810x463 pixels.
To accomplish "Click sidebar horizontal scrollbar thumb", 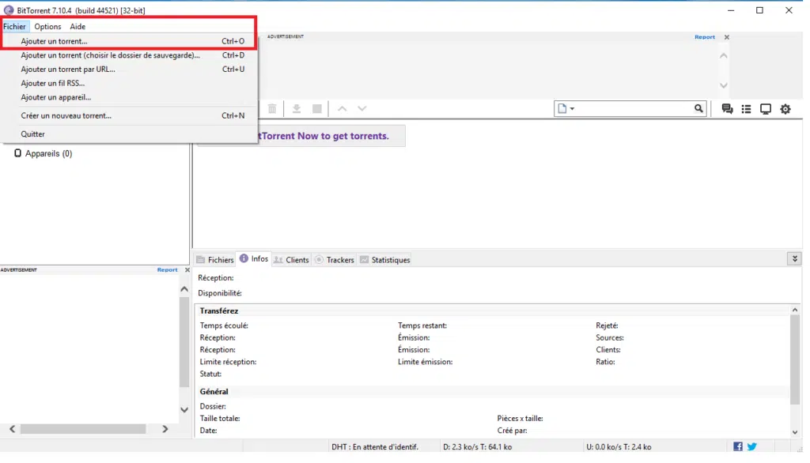I will pyautogui.click(x=83, y=429).
